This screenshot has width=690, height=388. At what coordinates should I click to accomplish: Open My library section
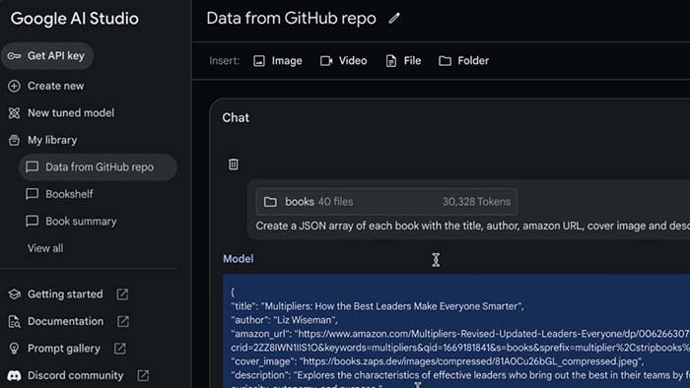point(42,140)
